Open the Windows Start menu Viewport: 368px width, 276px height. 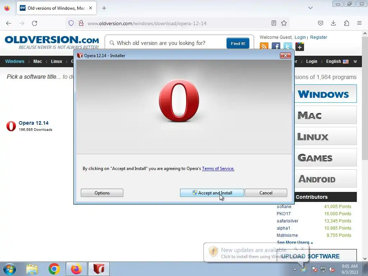(x=9, y=269)
